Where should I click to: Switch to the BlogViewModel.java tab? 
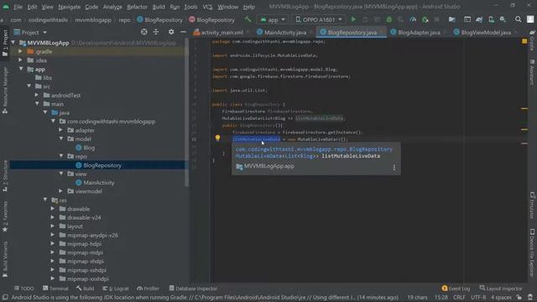482,32
